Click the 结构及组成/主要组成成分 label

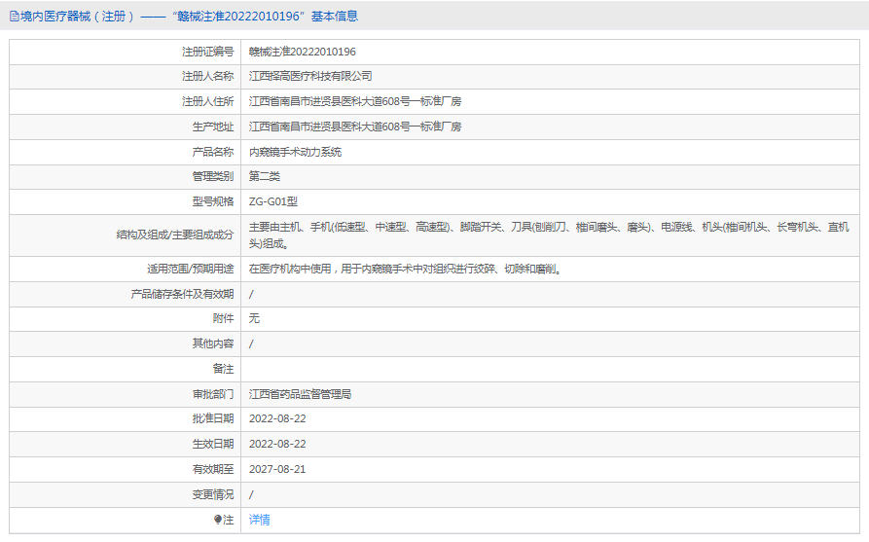pos(175,235)
